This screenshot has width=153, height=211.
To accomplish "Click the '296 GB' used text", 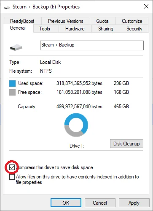I will click(x=121, y=83).
